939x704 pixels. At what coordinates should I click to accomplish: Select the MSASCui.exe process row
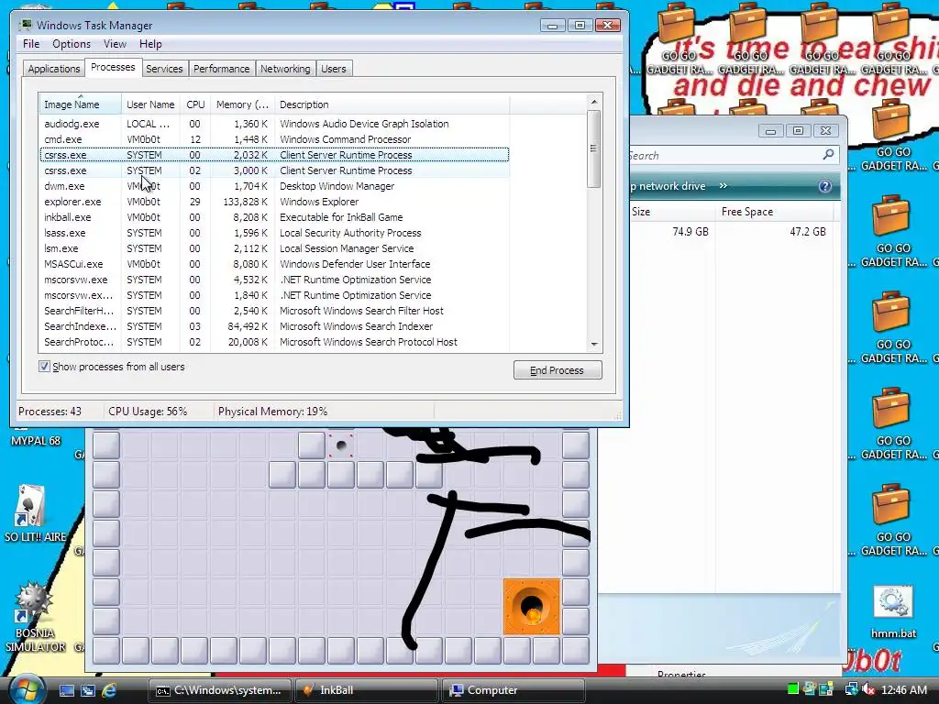tap(274, 264)
